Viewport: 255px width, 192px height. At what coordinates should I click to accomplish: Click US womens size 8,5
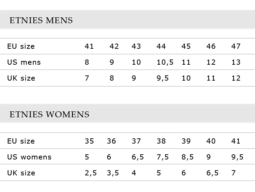[x=188, y=157]
